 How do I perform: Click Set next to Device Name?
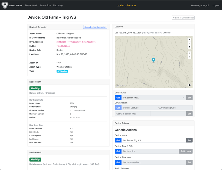[189, 140]
